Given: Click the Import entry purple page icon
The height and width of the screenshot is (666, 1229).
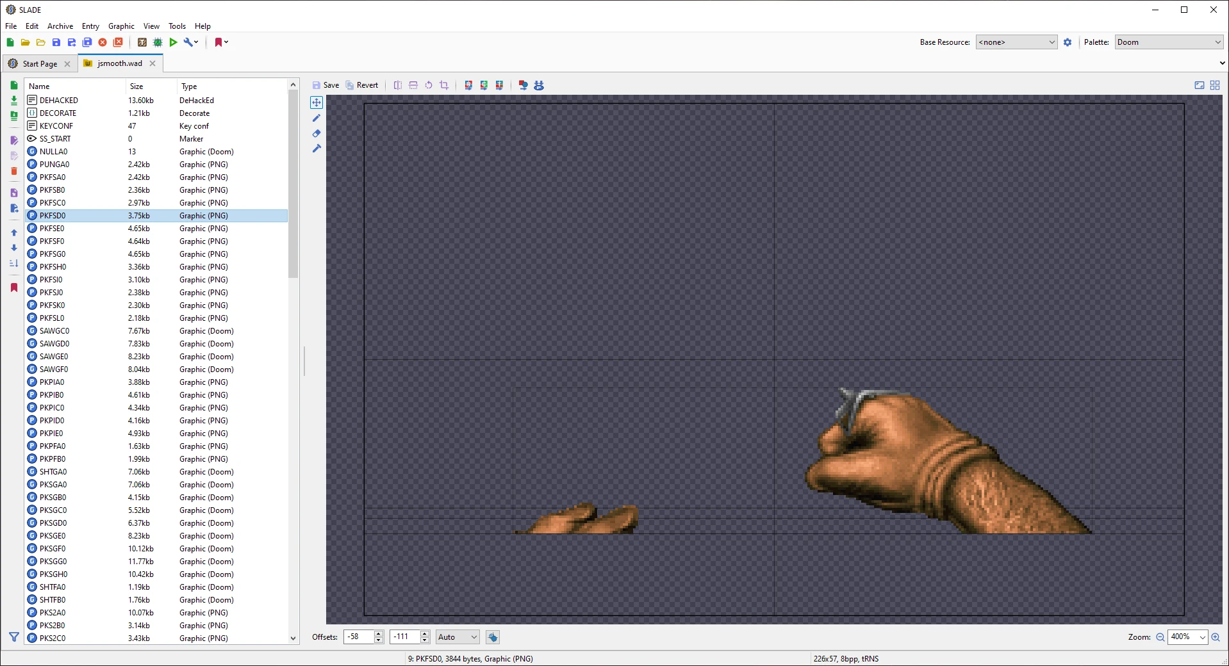Looking at the screenshot, I should pos(14,193).
